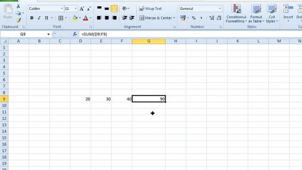The height and width of the screenshot is (170, 302).
Task: Open the General number format dropdown
Action: tap(220, 8)
